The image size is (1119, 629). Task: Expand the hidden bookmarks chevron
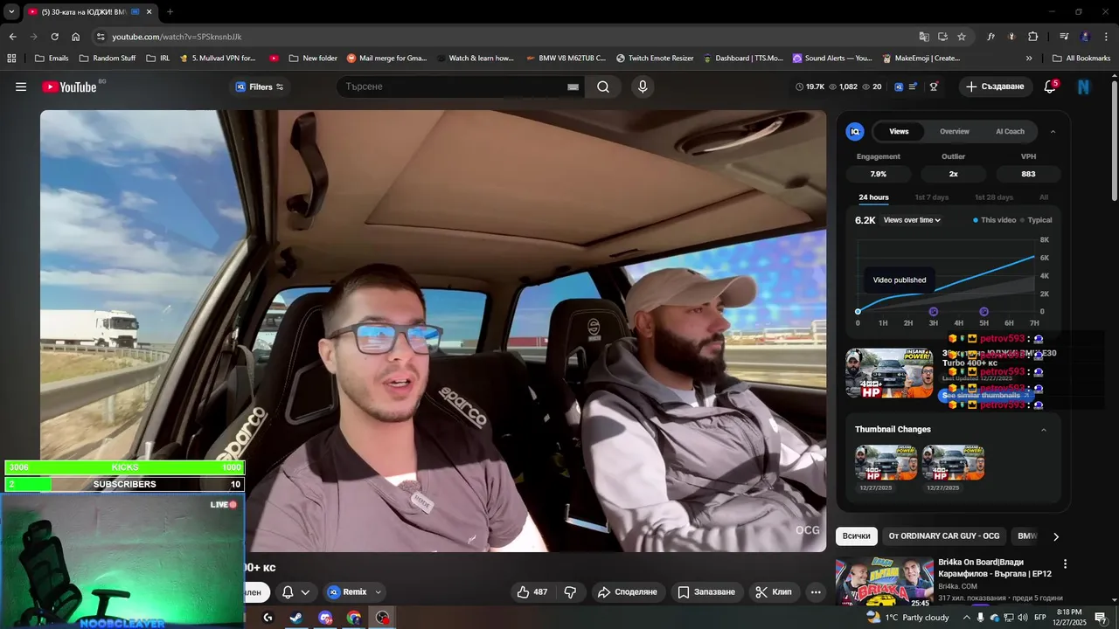tap(1029, 59)
